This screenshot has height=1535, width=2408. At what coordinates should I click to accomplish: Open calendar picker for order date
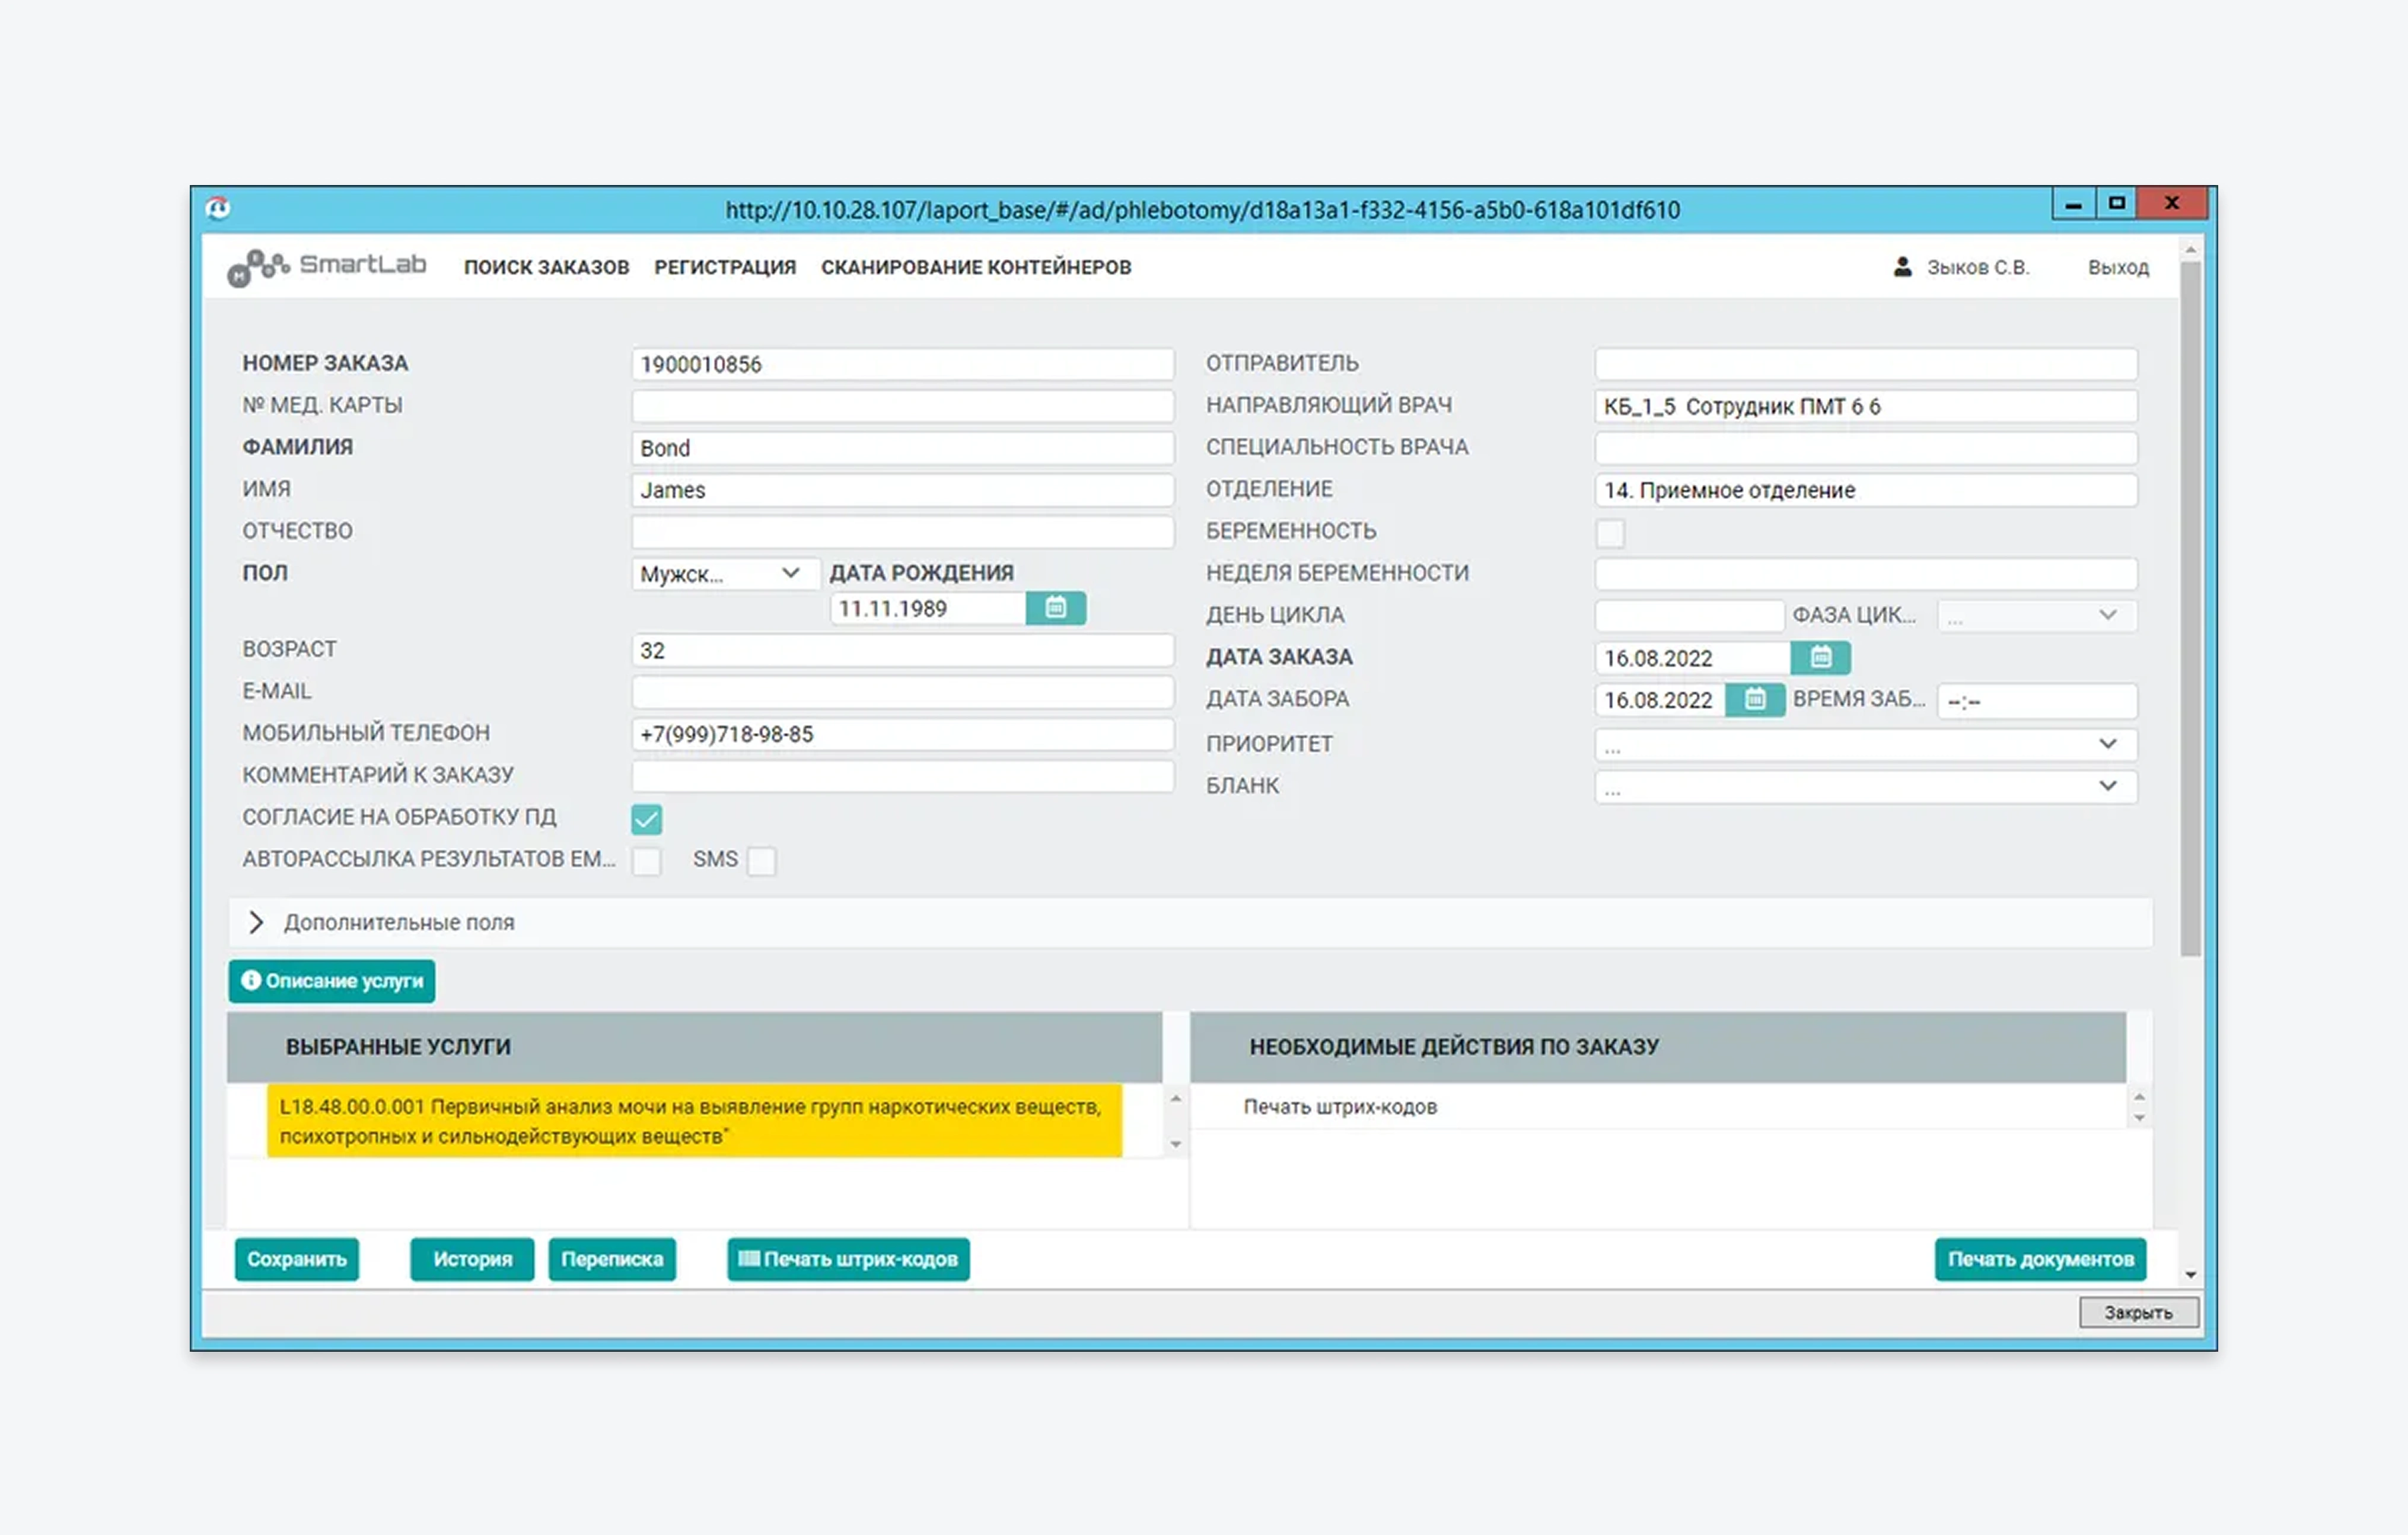click(x=1820, y=657)
